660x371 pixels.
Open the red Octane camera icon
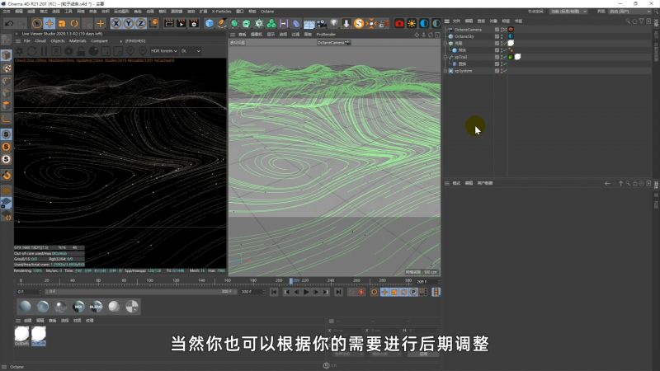click(399, 24)
